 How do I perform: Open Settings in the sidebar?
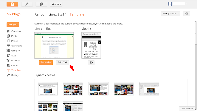[x=15, y=75]
